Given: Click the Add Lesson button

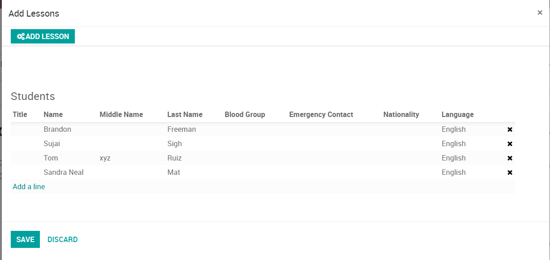Looking at the screenshot, I should click(43, 36).
